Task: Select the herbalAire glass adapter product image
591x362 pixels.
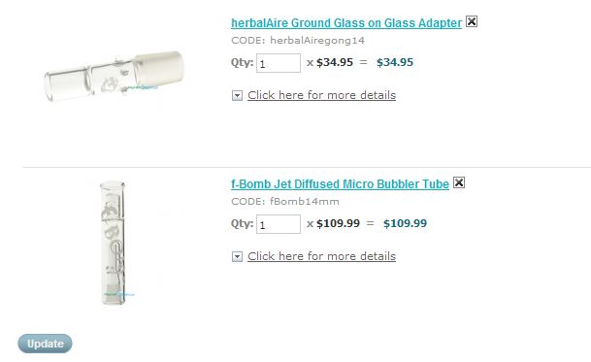Action: coord(114,77)
